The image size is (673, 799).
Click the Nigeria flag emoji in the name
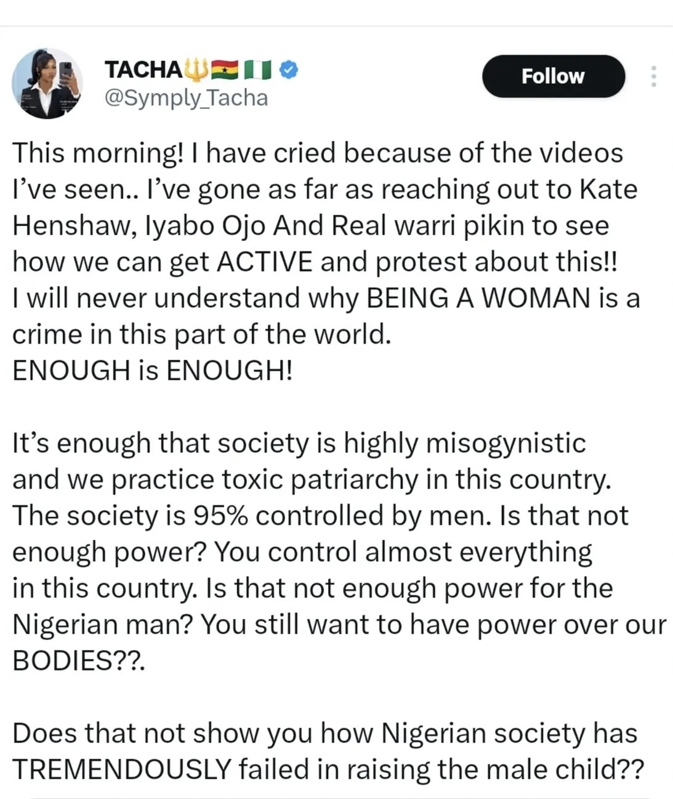(257, 70)
